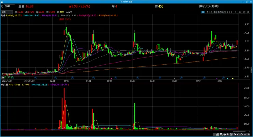The height and width of the screenshot is (137, 253).
Task: Select the arrow pointer cursor tool
Action: tap(228, 134)
